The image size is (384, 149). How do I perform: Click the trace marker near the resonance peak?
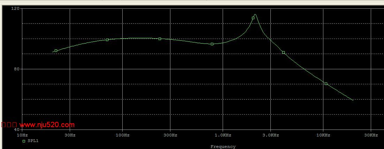point(253,18)
